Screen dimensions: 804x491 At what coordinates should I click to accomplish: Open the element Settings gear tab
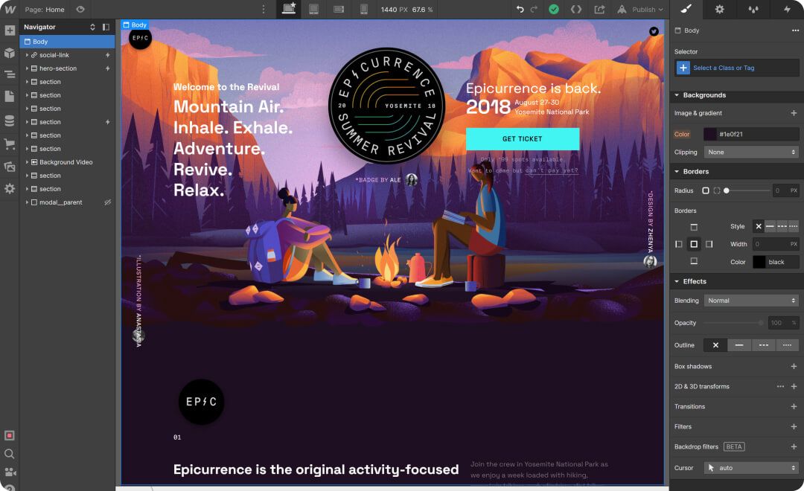pos(719,9)
